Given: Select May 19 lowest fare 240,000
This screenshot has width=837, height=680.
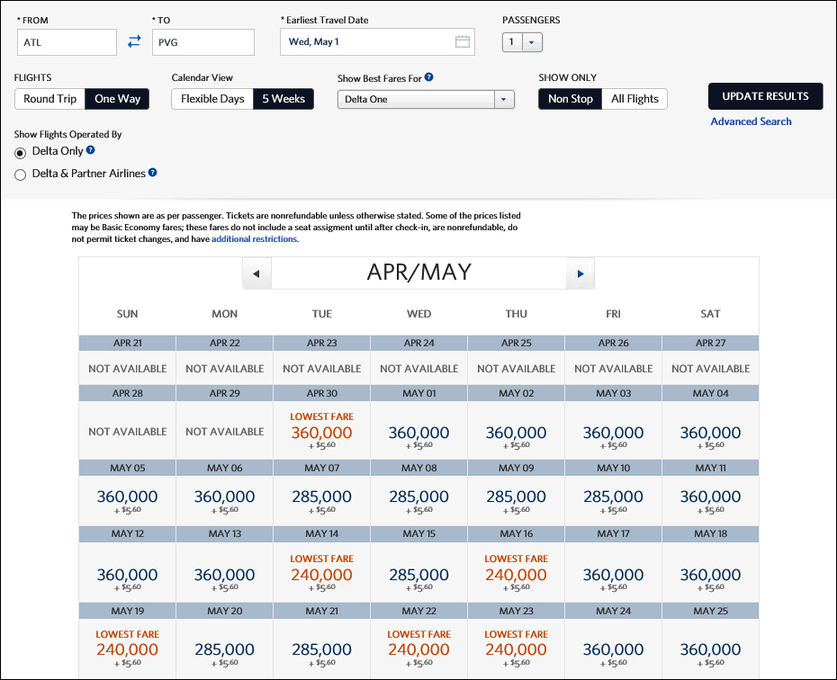Looking at the screenshot, I should (x=128, y=649).
